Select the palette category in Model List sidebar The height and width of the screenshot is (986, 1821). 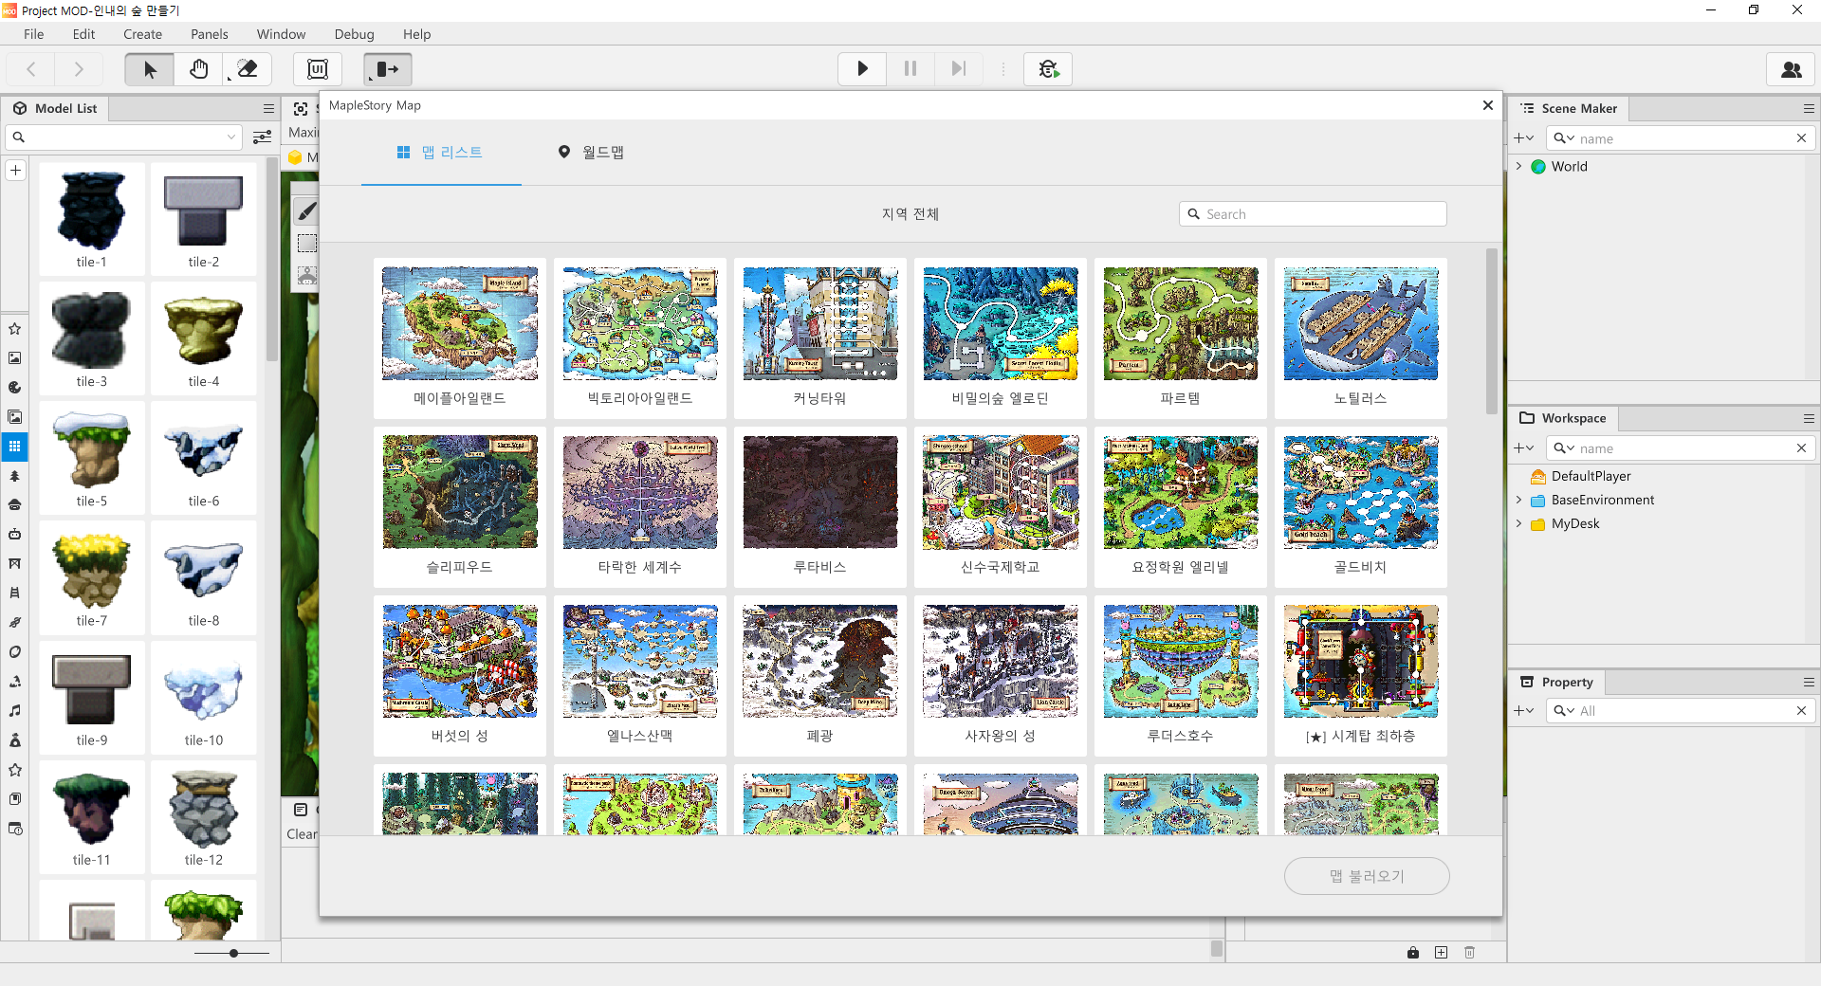click(x=14, y=387)
